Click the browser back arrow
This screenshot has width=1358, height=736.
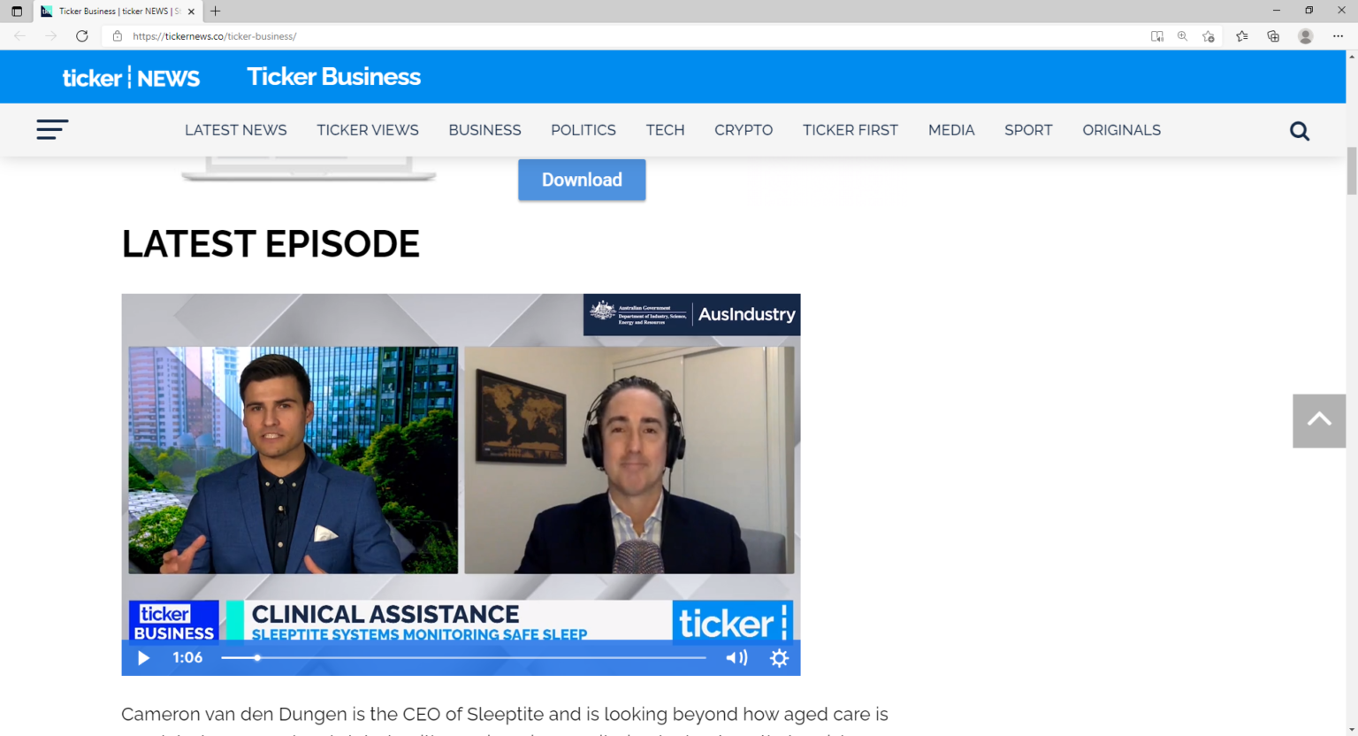click(19, 36)
